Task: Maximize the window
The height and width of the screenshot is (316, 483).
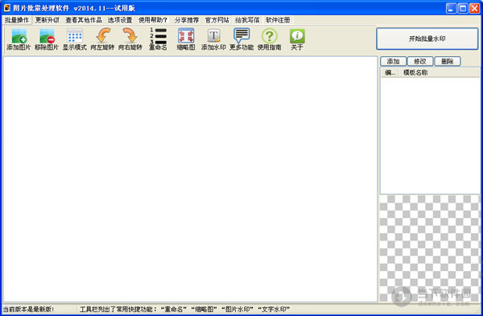Action: (463, 8)
